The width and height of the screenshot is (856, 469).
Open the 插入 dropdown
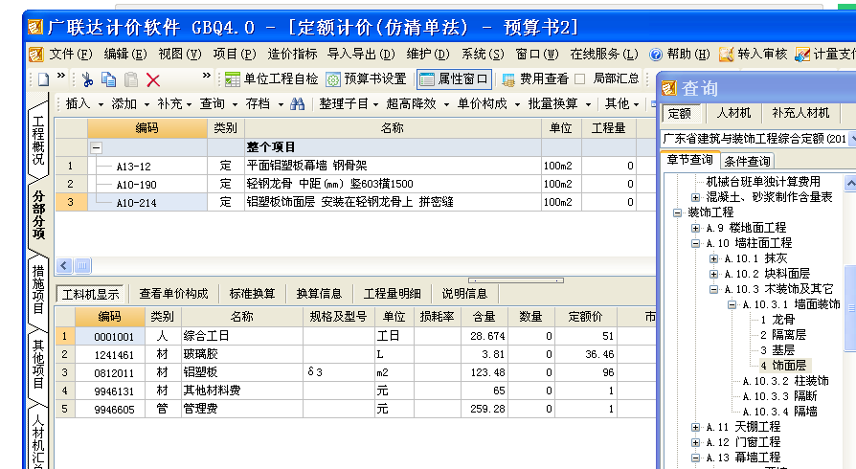point(84,103)
